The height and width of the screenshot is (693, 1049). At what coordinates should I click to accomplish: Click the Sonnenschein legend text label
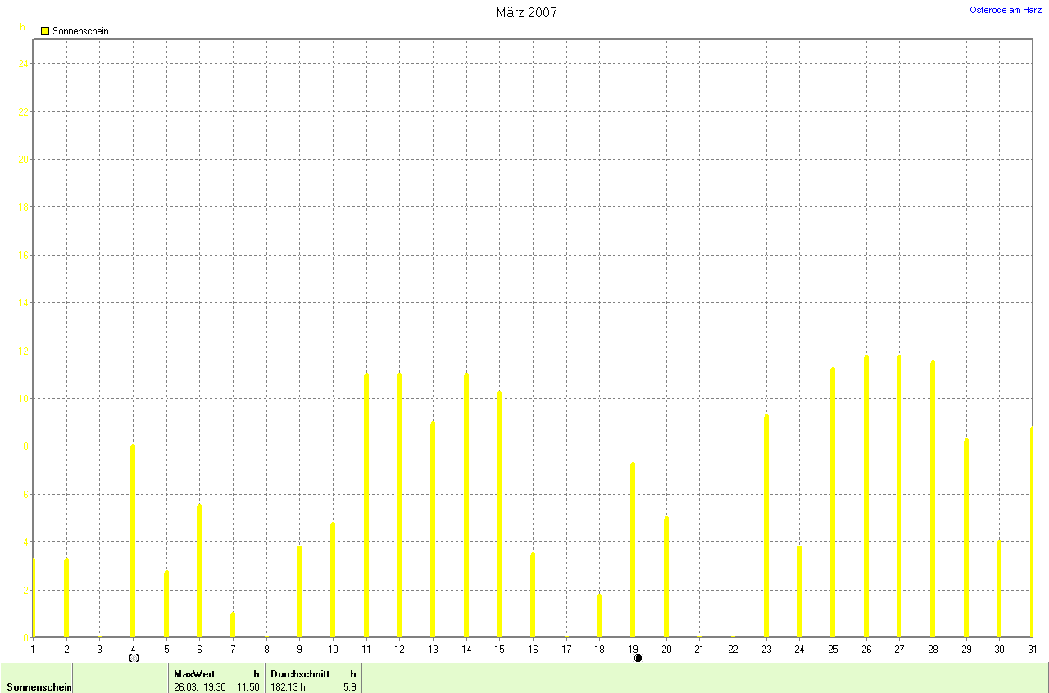[x=80, y=31]
